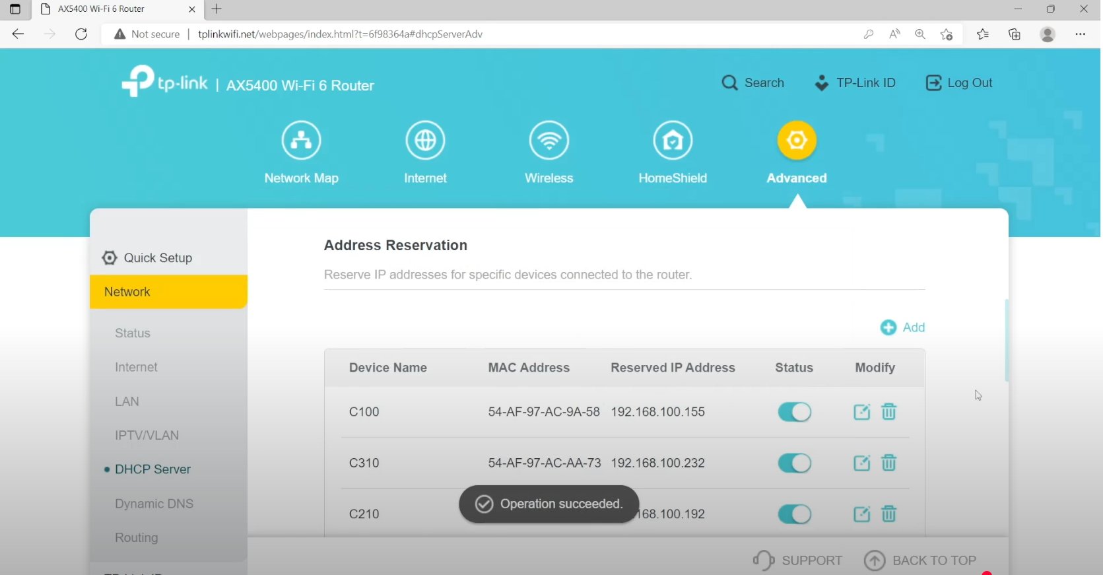Open the Routing sidebar item
This screenshot has width=1103, height=575.
[x=136, y=538]
